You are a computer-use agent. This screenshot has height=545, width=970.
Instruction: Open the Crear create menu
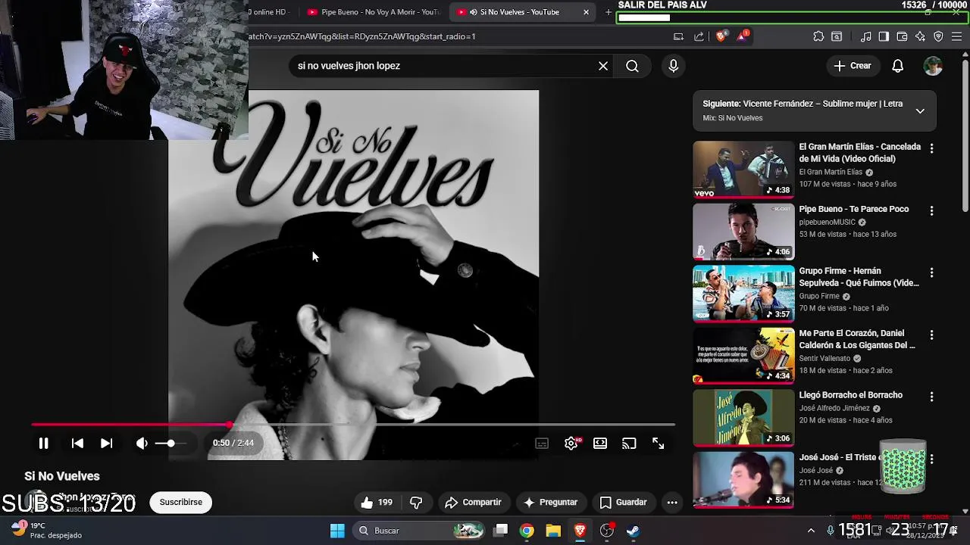pyautogui.click(x=853, y=66)
